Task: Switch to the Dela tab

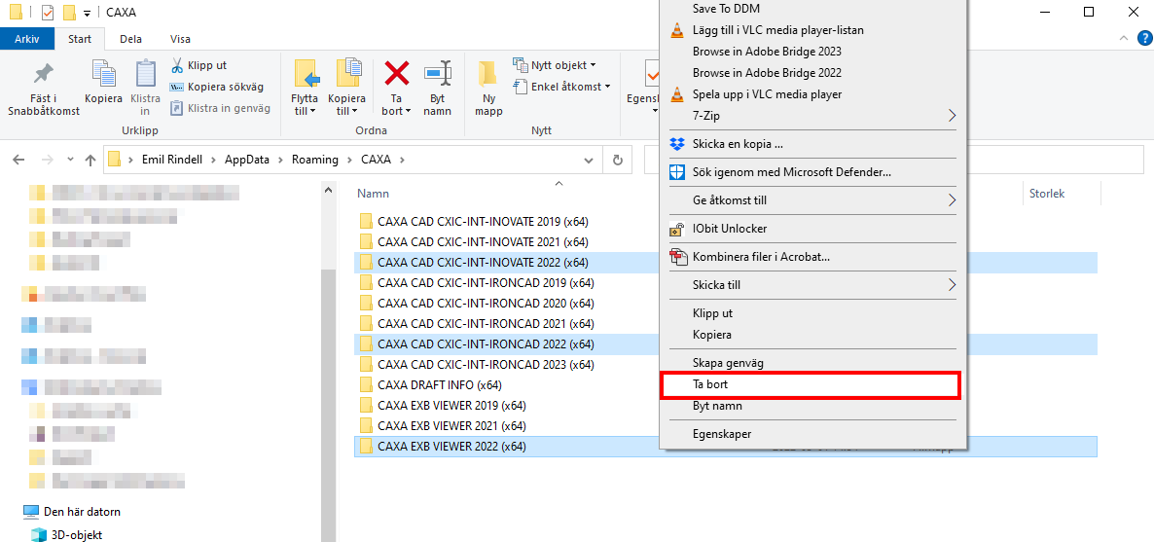Action: (131, 39)
